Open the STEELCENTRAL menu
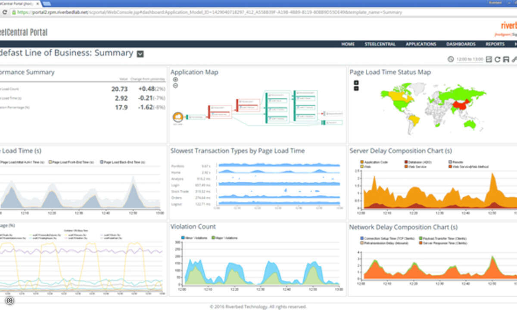The width and height of the screenshot is (517, 310). click(x=380, y=44)
